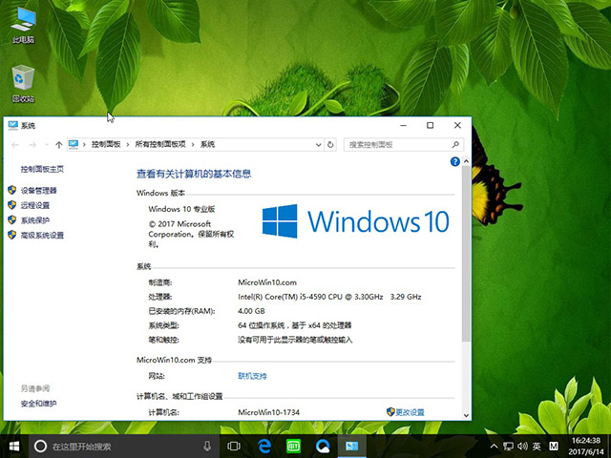This screenshot has height=458, width=611.
Task: Open address bar history dropdown
Action: pyautogui.click(x=318, y=145)
